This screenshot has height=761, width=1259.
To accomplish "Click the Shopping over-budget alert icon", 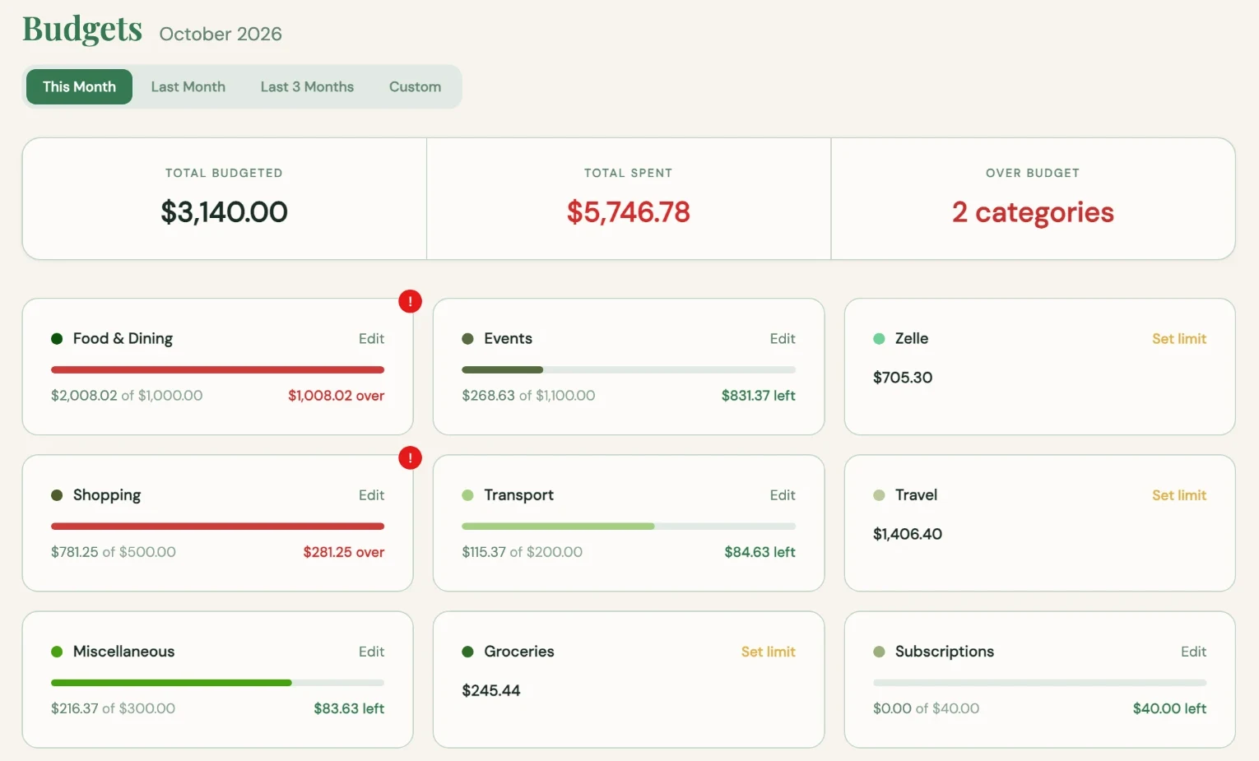I will point(410,457).
